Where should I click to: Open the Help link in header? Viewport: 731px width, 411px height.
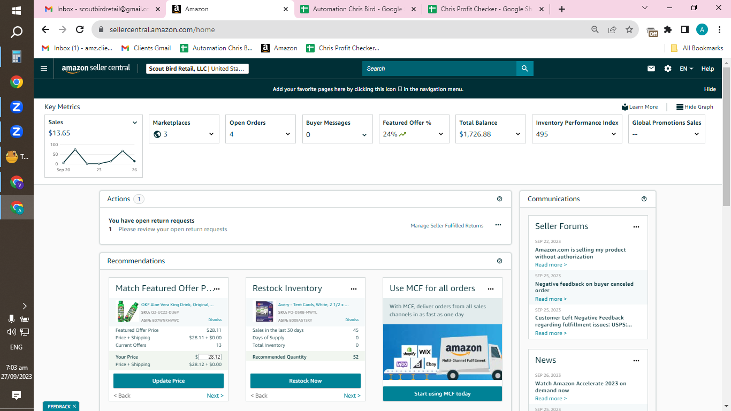click(707, 68)
